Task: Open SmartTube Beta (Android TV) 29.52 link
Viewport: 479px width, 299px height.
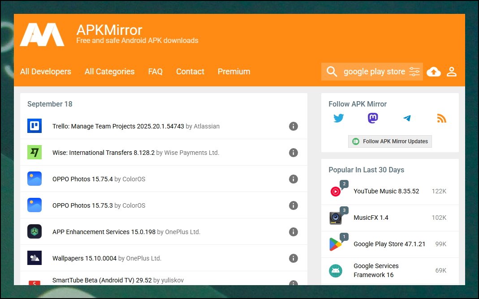Action: 102,280
